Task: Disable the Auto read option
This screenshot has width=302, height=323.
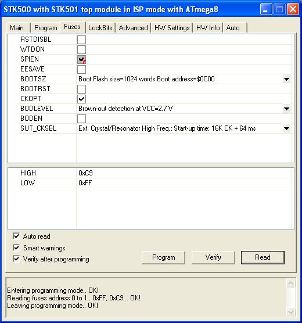Action: point(16,236)
